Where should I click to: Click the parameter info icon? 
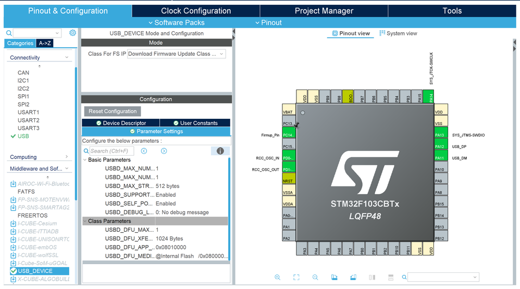(x=220, y=151)
